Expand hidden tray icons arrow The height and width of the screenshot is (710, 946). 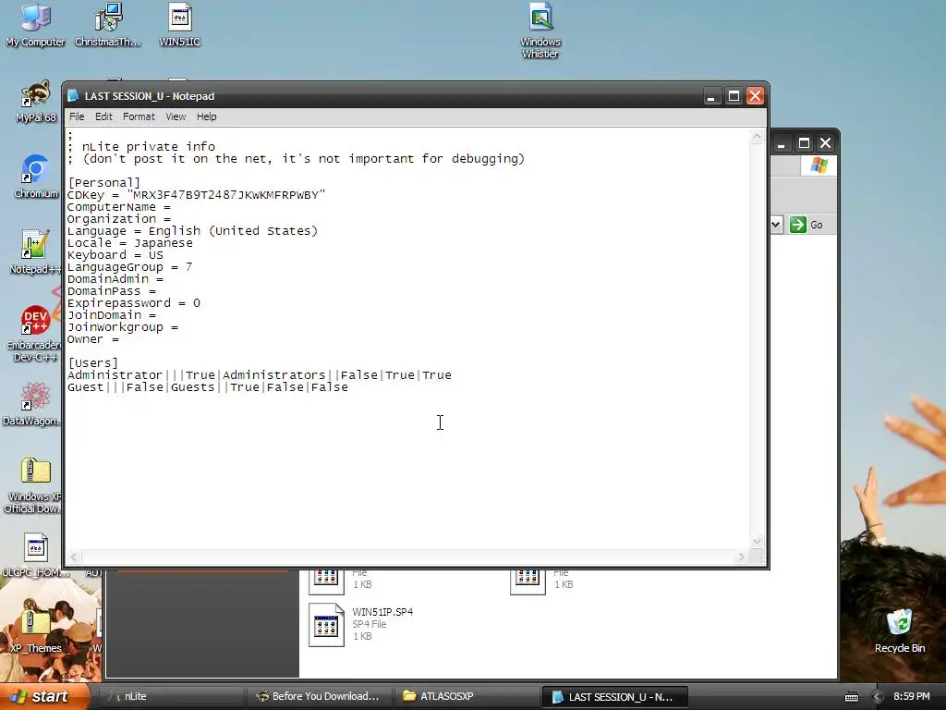tap(878, 697)
